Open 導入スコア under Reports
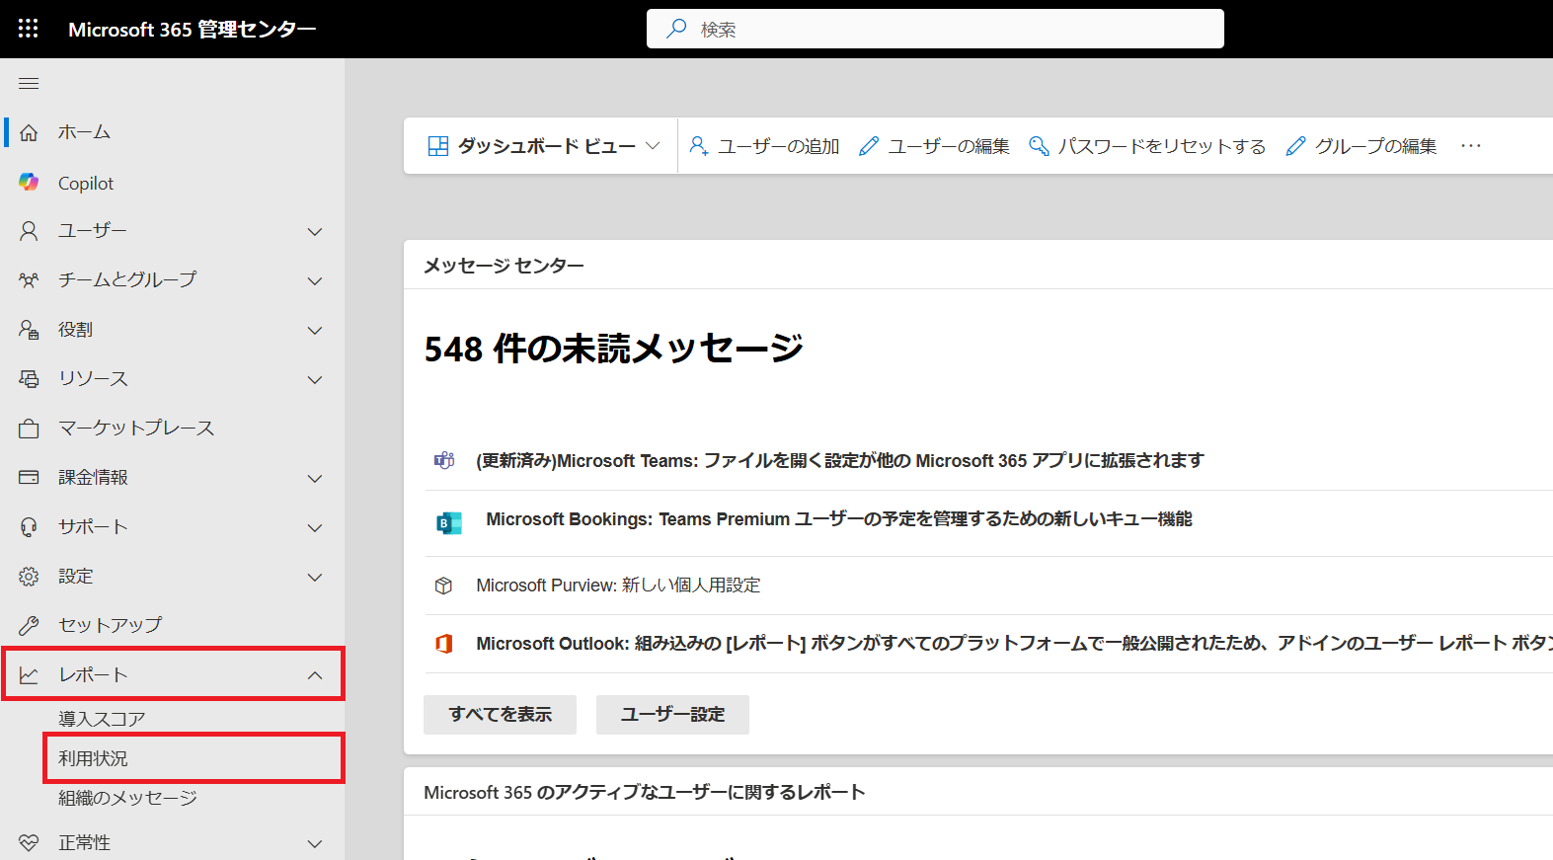This screenshot has height=860, width=1553. click(102, 719)
